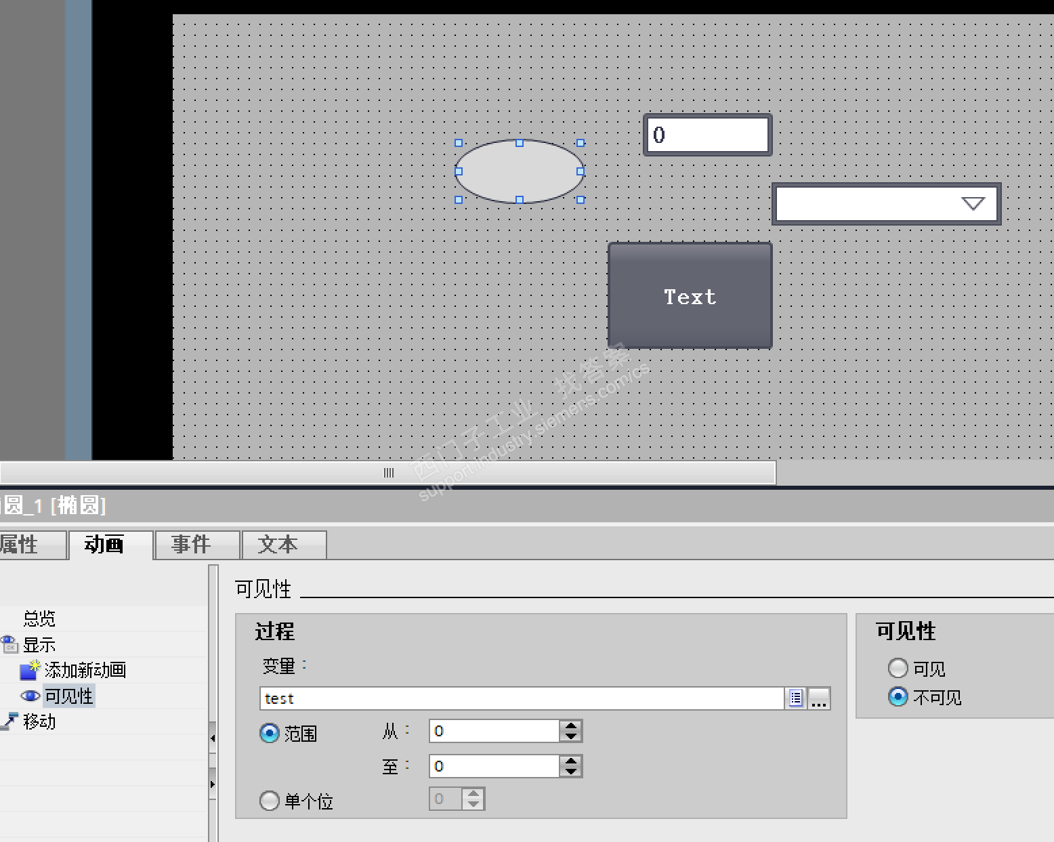Choose the 不可见 radio option
The height and width of the screenshot is (842, 1054).
898,697
